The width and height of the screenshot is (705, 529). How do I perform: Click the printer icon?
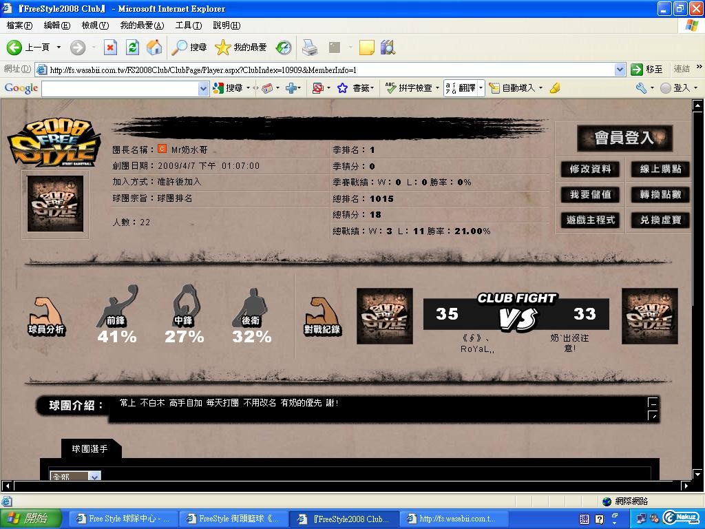coord(310,48)
